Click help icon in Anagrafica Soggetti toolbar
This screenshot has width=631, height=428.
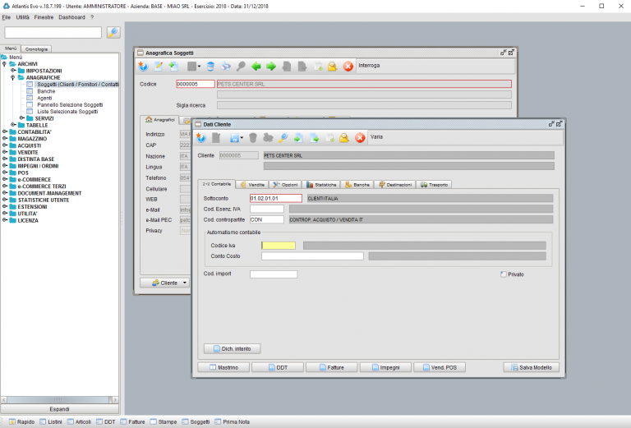(143, 67)
